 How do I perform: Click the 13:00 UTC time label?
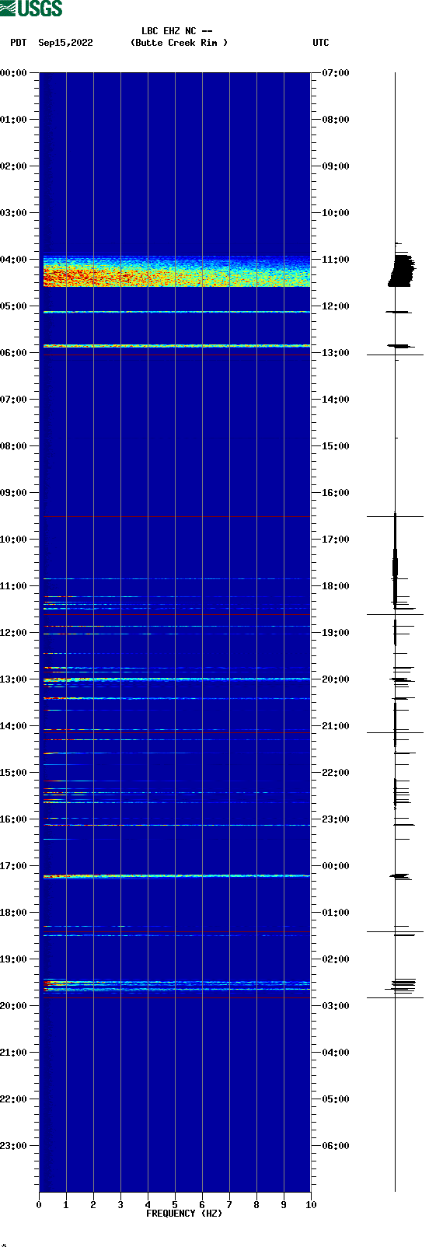336,353
